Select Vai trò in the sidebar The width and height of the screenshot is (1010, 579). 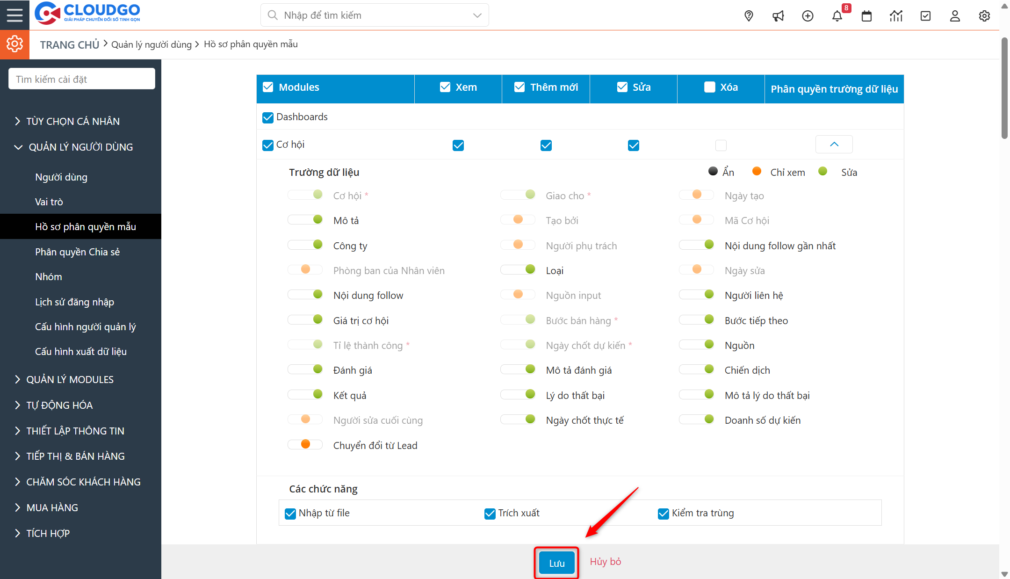click(x=49, y=202)
